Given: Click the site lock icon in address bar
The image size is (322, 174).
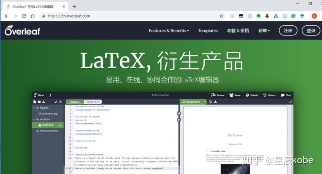Looking at the screenshot, I should coord(44,16).
